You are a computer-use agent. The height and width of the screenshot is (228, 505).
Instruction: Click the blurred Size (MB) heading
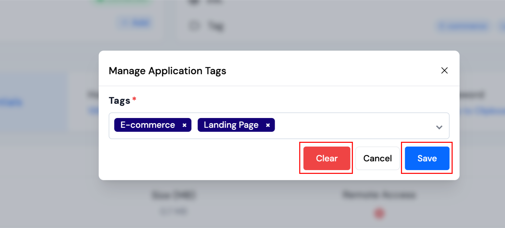(x=174, y=195)
